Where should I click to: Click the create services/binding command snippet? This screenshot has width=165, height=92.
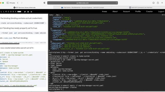pos(23,23)
